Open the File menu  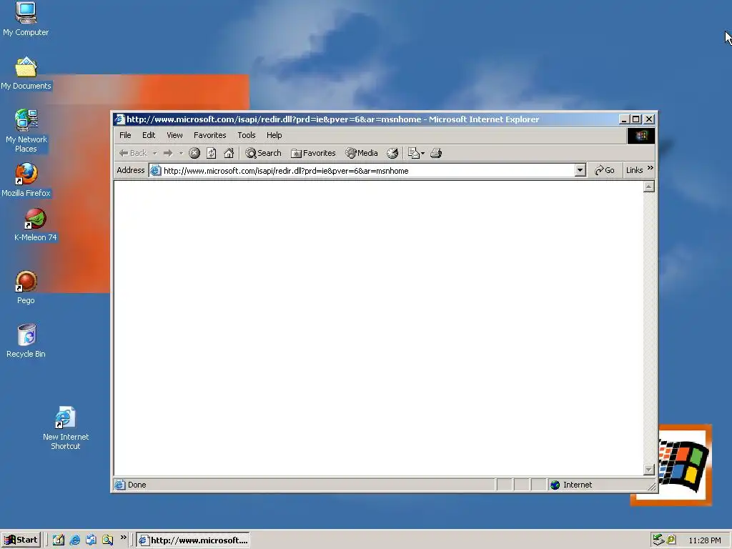coord(125,135)
